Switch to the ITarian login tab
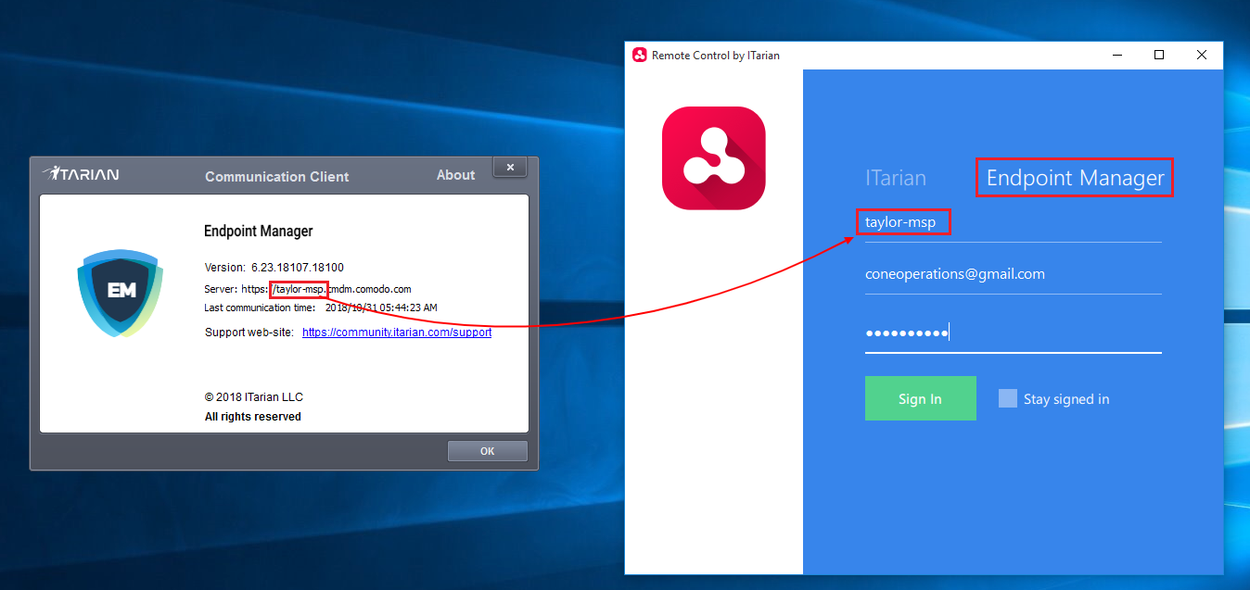 (x=896, y=178)
